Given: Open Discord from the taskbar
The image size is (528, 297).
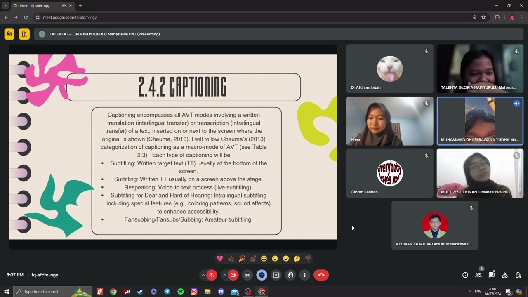Looking at the screenshot, I should pyautogui.click(x=221, y=292).
